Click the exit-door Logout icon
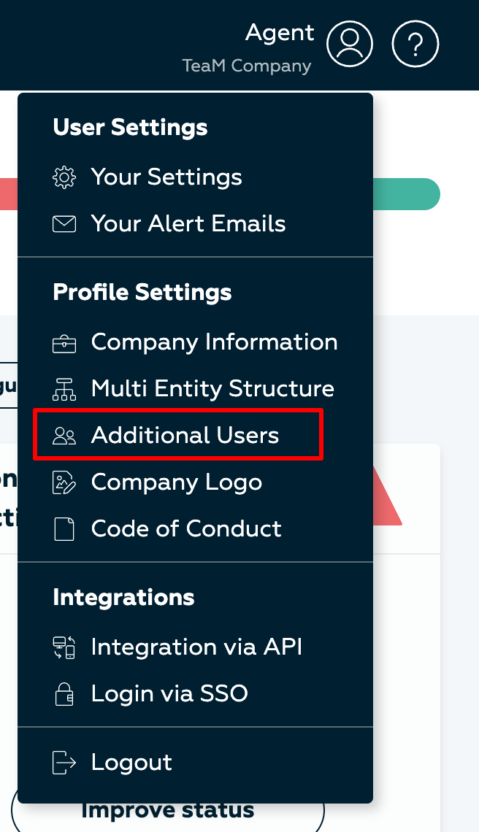This screenshot has height=832, width=479. click(x=64, y=763)
